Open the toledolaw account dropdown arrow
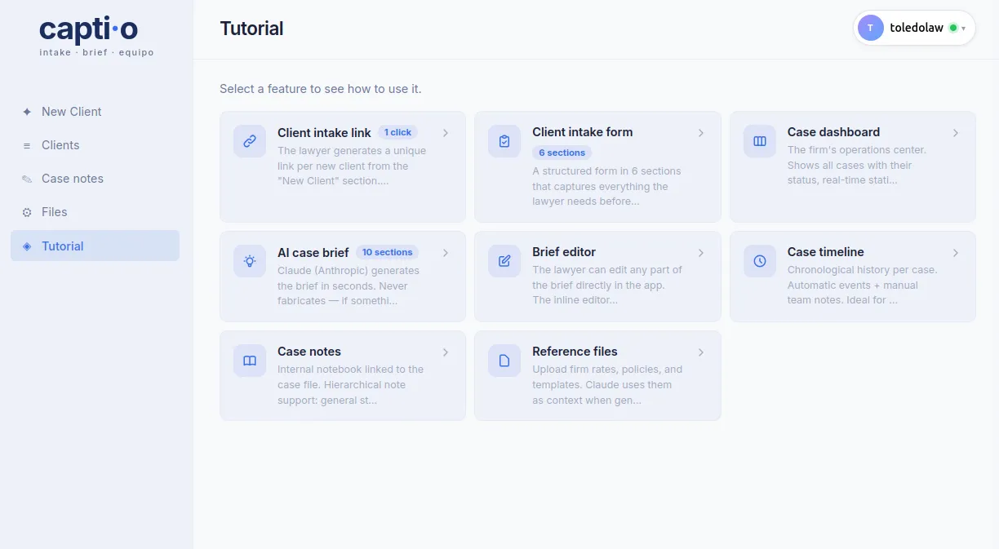The width and height of the screenshot is (999, 549). [x=964, y=29]
